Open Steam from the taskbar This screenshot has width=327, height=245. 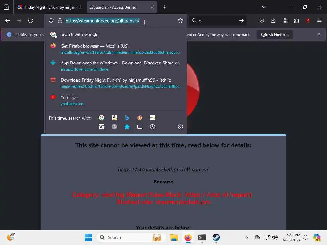(x=216, y=237)
